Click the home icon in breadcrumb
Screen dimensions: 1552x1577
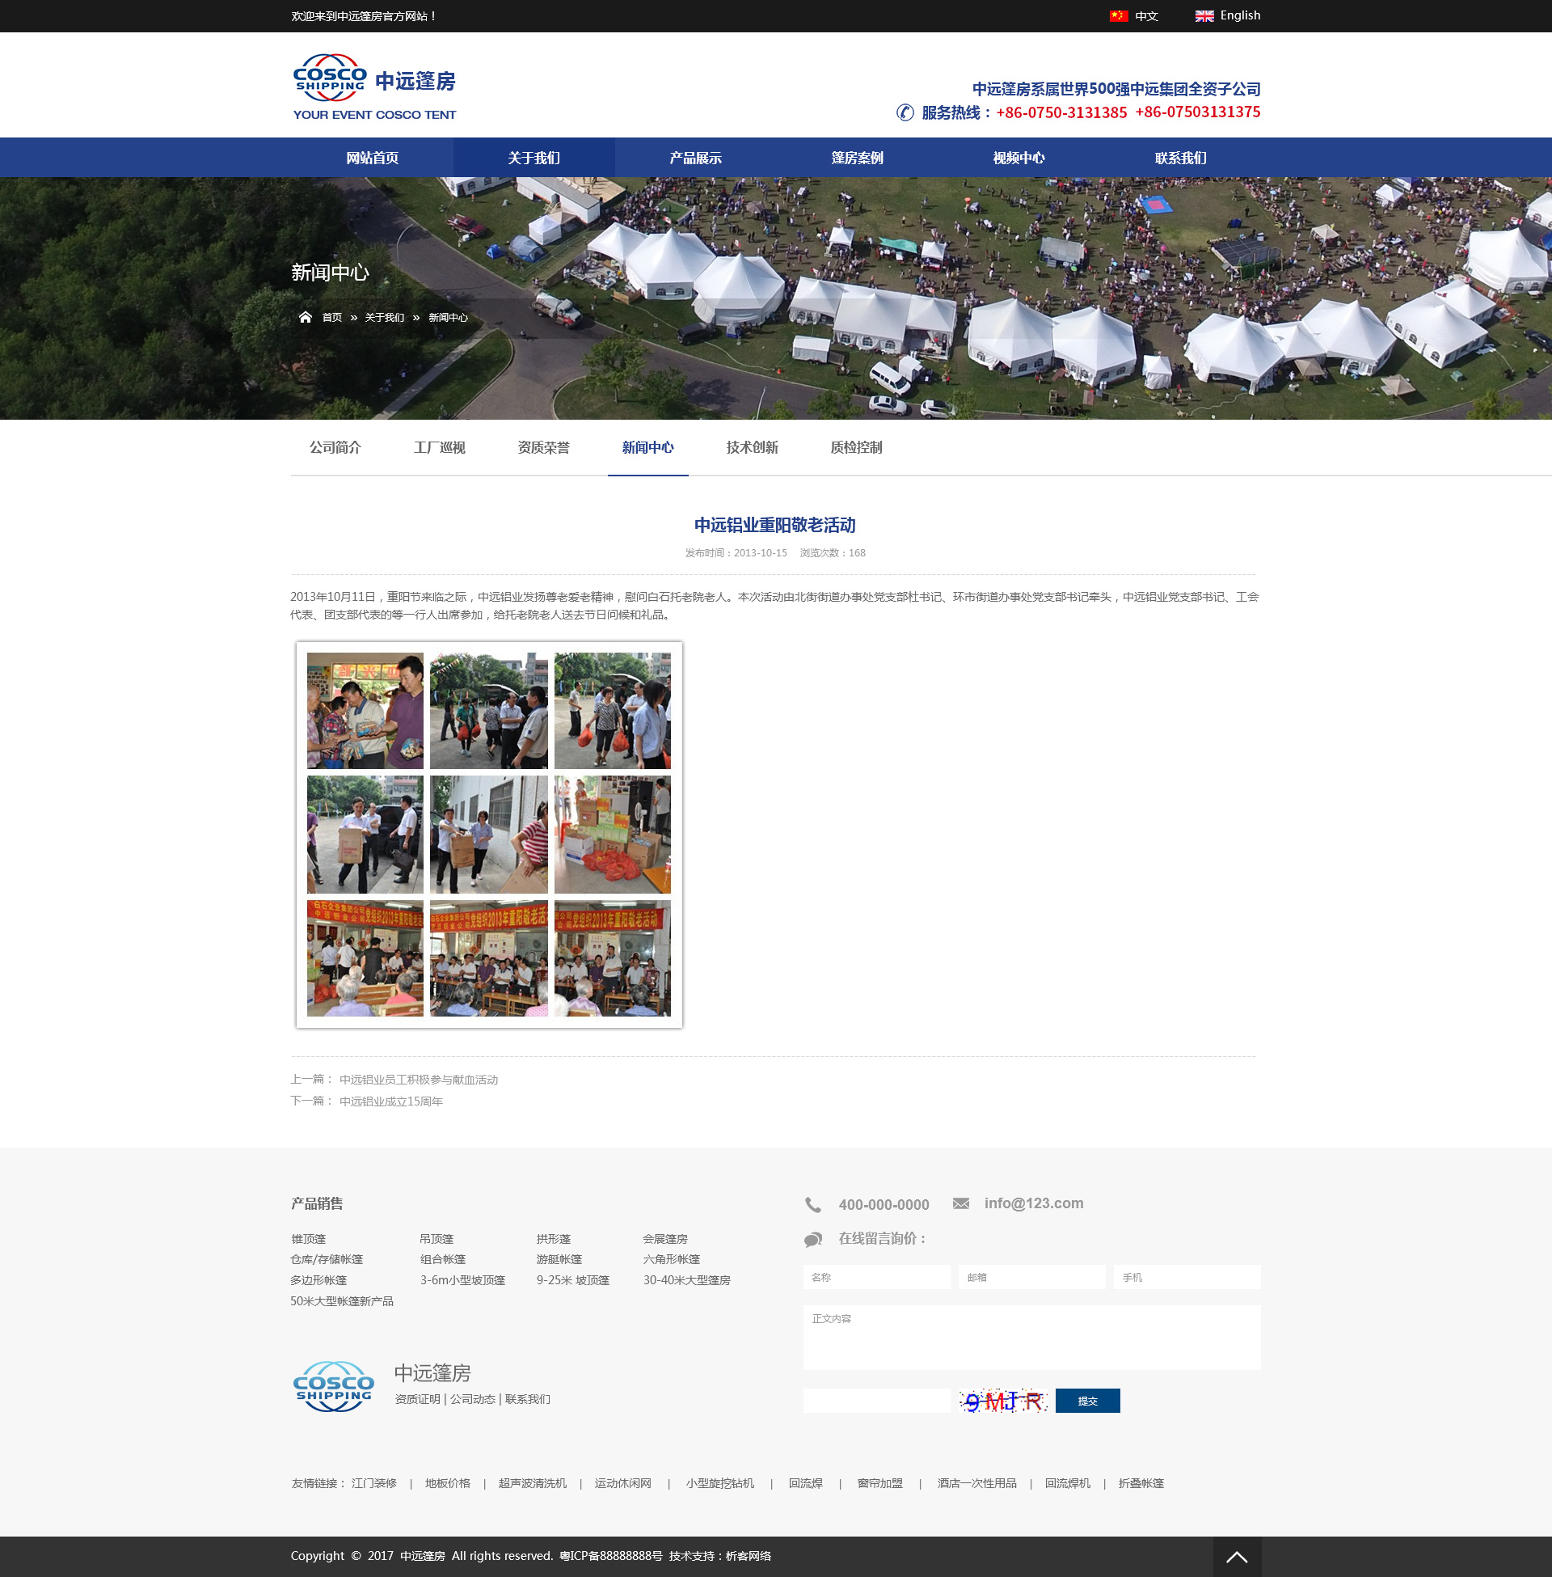(x=305, y=317)
